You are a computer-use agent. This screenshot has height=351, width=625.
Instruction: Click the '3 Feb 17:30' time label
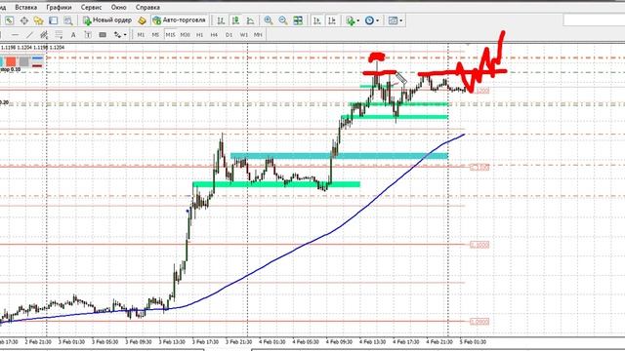(205, 342)
